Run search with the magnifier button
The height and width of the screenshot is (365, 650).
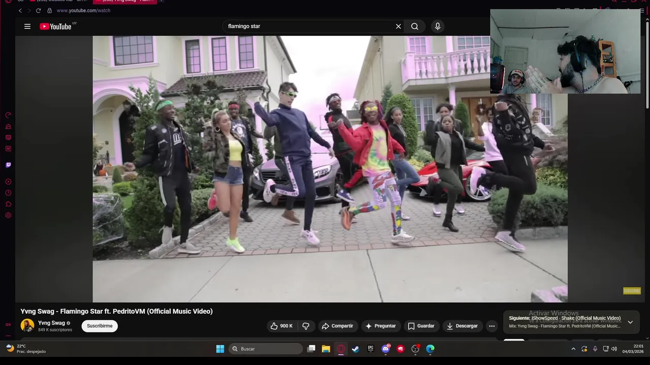(x=415, y=26)
